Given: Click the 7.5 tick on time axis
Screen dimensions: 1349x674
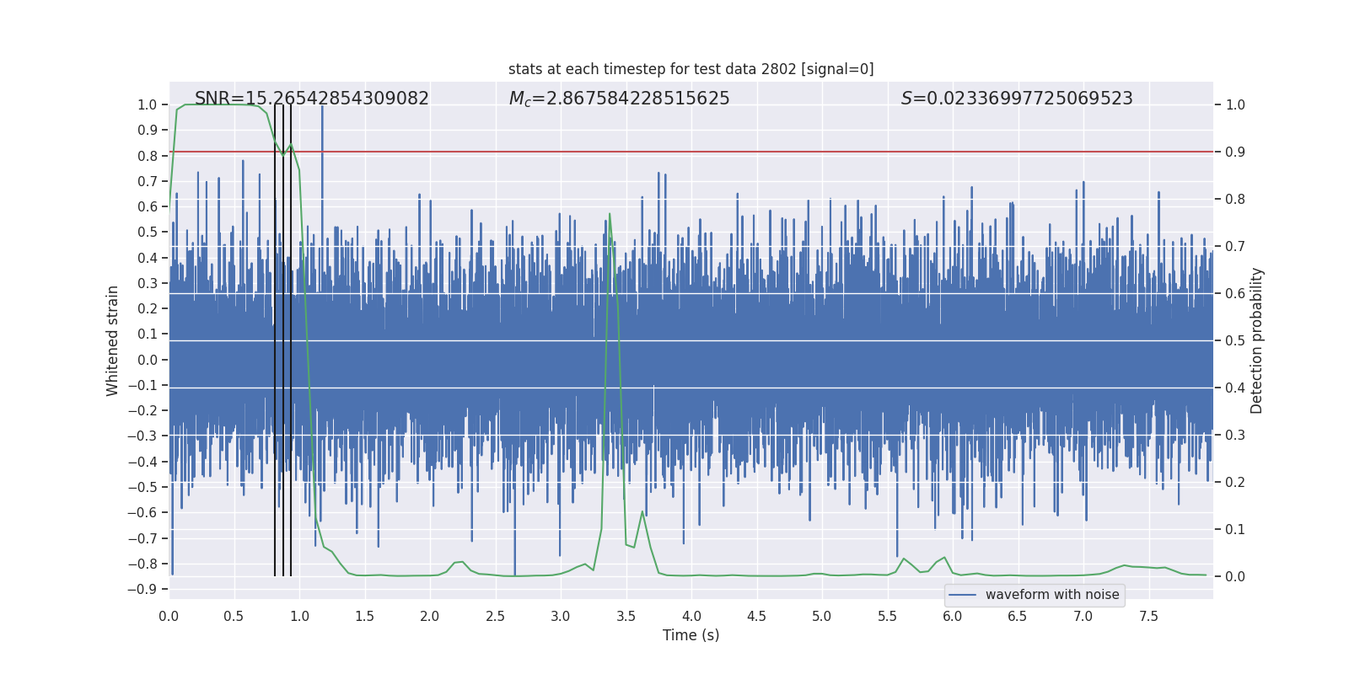Looking at the screenshot, I should (1148, 616).
